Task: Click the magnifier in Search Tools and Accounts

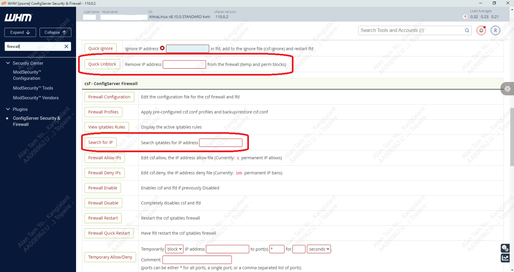Action: [x=467, y=30]
